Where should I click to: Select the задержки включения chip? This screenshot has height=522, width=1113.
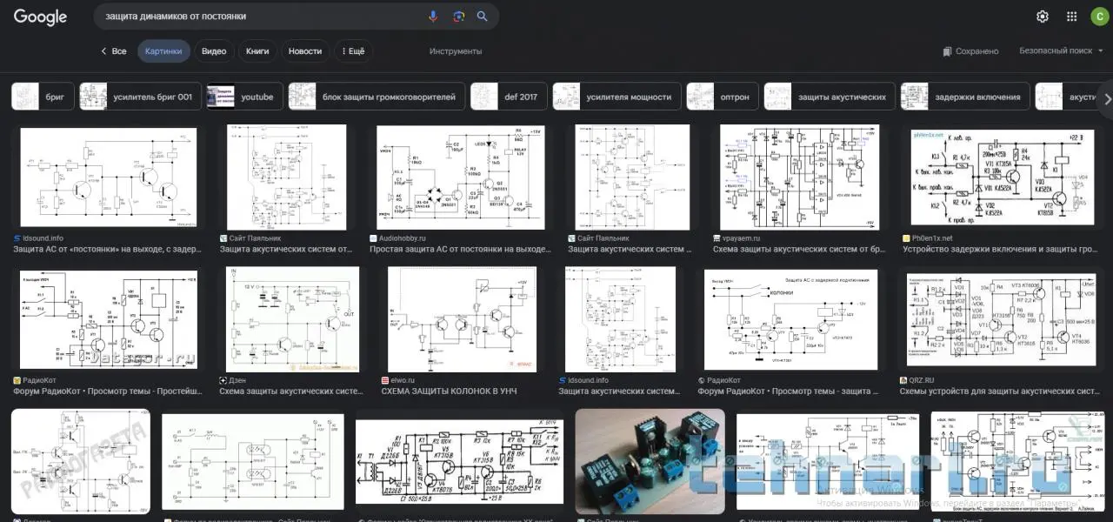tap(965, 97)
